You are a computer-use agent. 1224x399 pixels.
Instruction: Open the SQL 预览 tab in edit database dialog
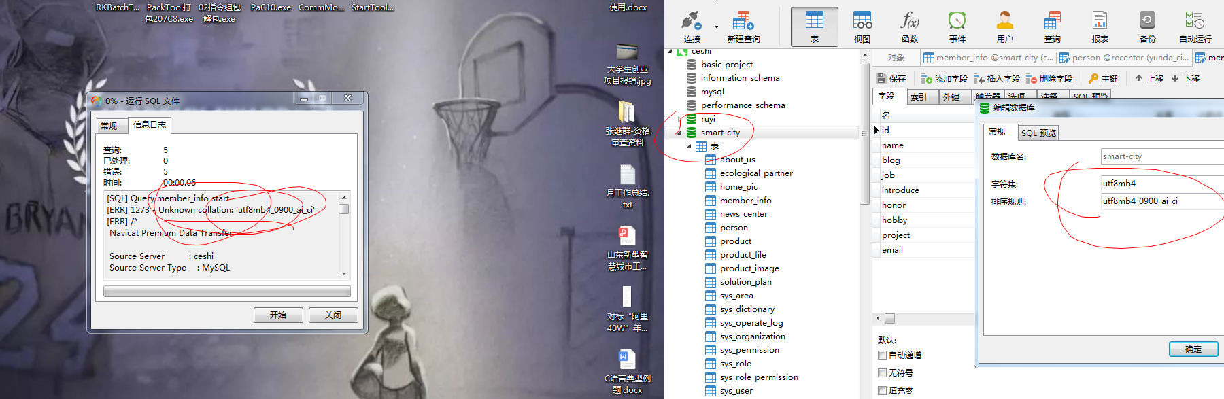click(x=1038, y=133)
